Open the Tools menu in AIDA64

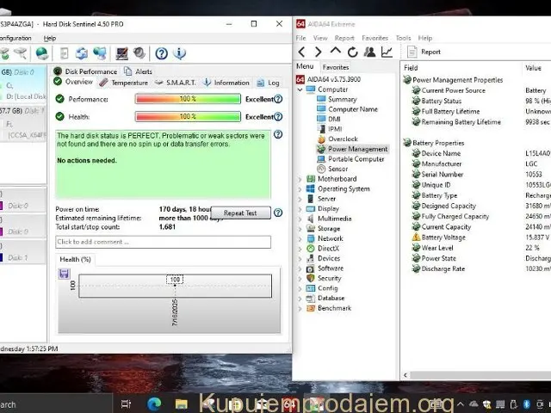tap(403, 38)
